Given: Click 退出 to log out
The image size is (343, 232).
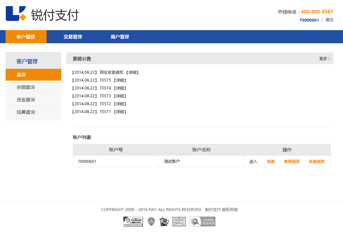Looking at the screenshot, I should [329, 20].
